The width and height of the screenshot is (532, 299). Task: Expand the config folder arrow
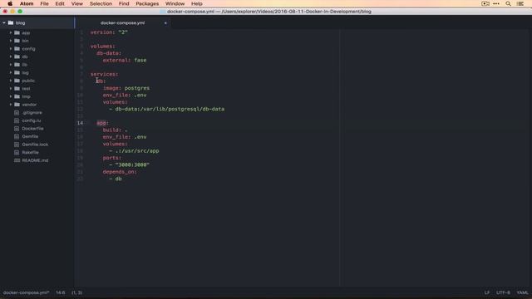click(x=11, y=49)
